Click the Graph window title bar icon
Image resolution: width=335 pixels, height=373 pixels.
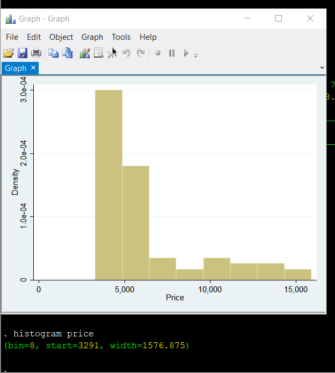pos(10,18)
